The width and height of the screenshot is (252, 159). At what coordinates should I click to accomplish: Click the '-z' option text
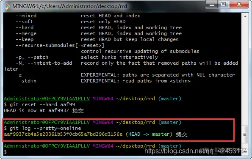click(x=19, y=75)
